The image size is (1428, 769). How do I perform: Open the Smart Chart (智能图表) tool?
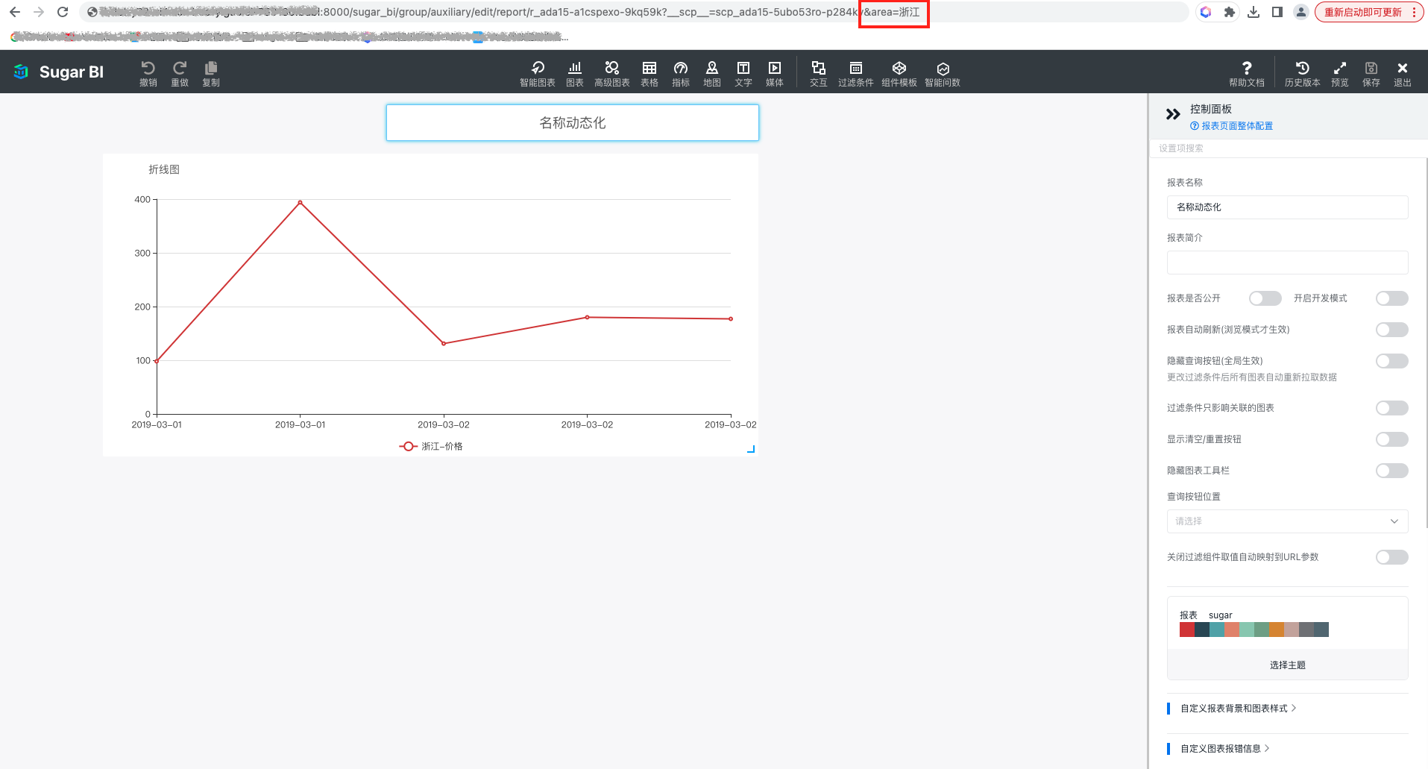(537, 73)
